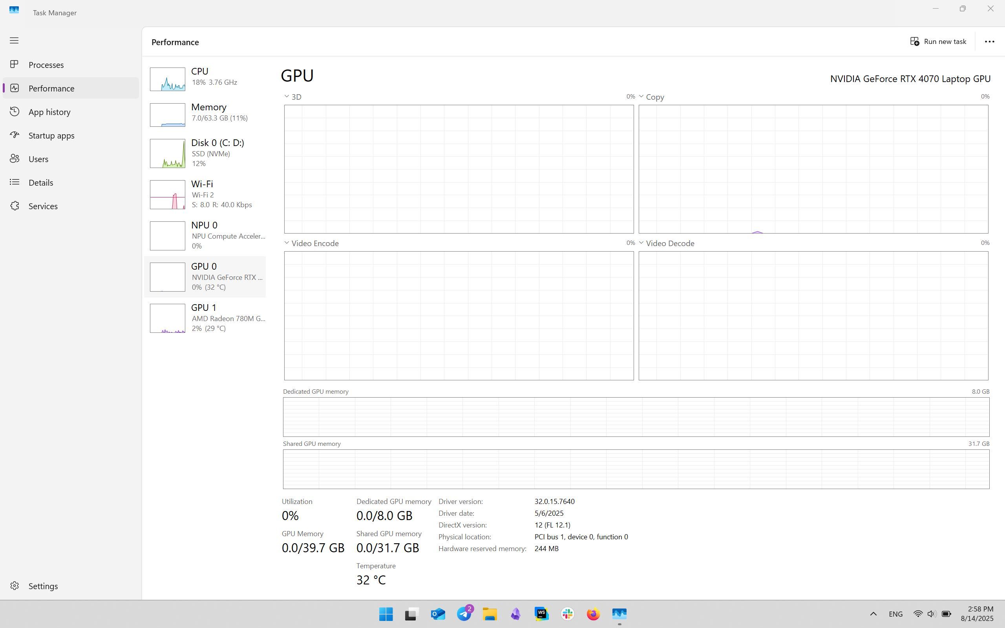Screen dimensions: 1005x628
Task: Open the volume tray icon
Action: coord(932,614)
